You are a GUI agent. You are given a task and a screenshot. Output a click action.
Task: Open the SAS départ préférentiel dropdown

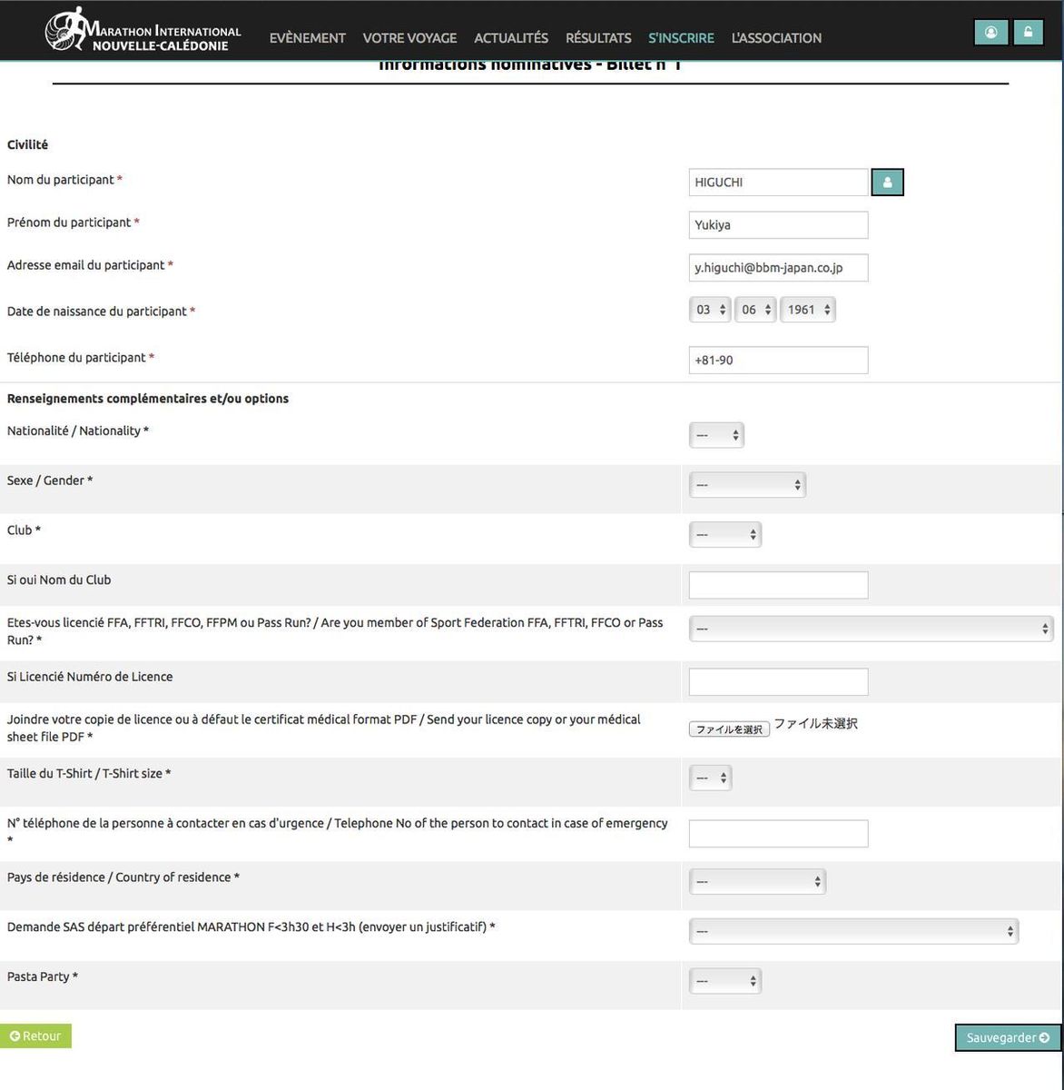click(x=853, y=931)
